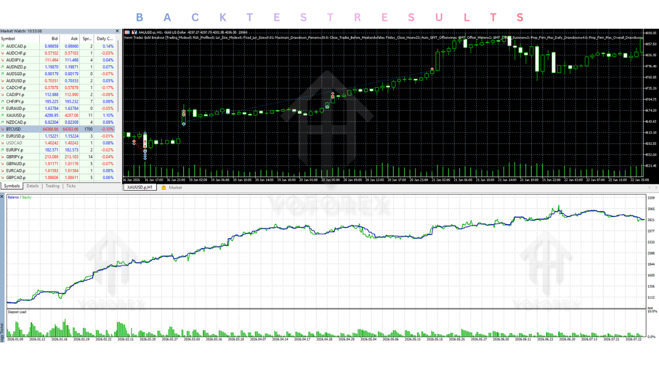659x371 pixels.
Task: Click the BTCUSD ask price 64383.66
Action: pyautogui.click(x=71, y=129)
